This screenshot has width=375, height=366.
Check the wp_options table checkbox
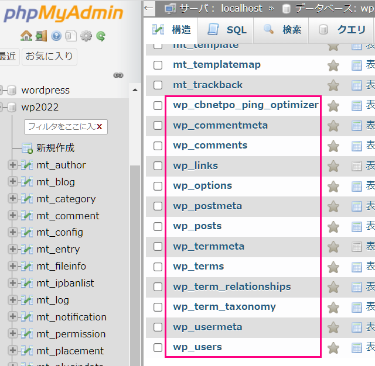(x=158, y=186)
